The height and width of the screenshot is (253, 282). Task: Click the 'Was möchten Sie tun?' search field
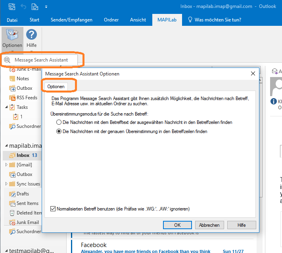(x=218, y=20)
